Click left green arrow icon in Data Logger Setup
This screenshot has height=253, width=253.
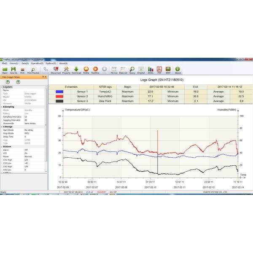click(8, 82)
